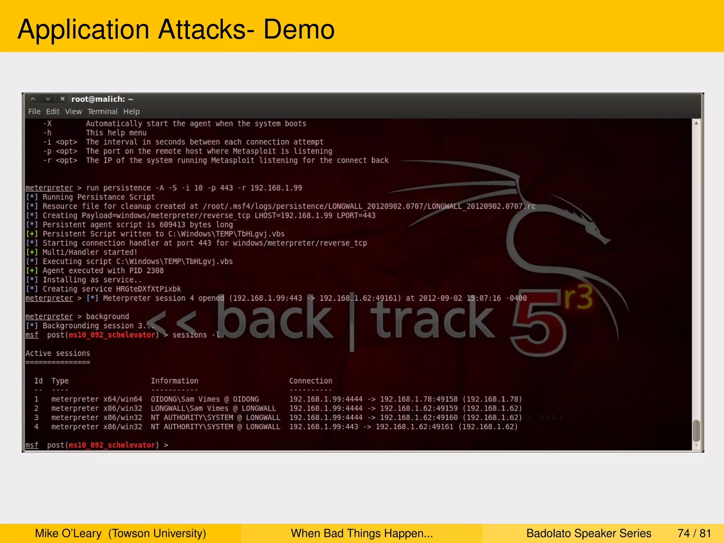Click 'Agent executed with PID 2308' line
Viewport: 724px width, 543px height.
coord(94,271)
